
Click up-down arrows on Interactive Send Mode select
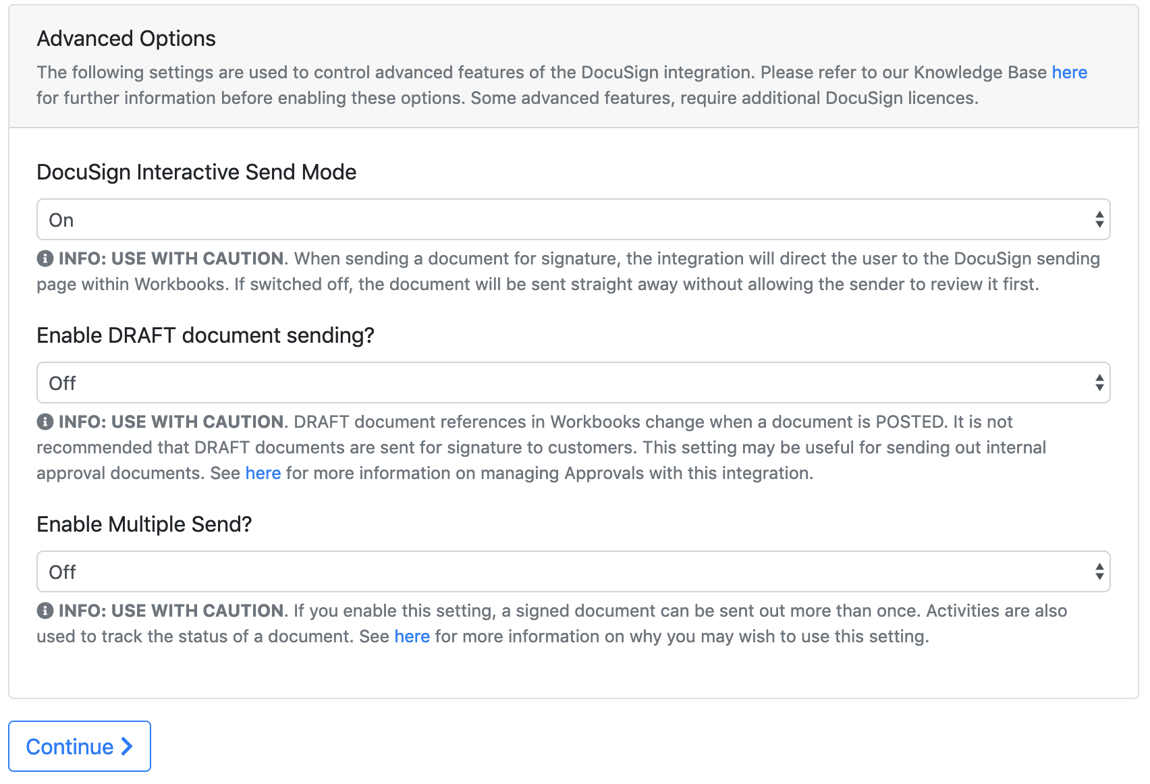(1099, 219)
